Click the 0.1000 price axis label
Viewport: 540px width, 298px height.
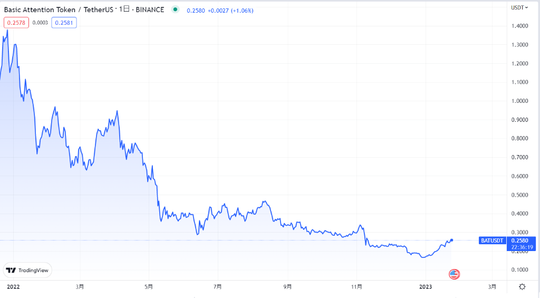[x=519, y=270]
